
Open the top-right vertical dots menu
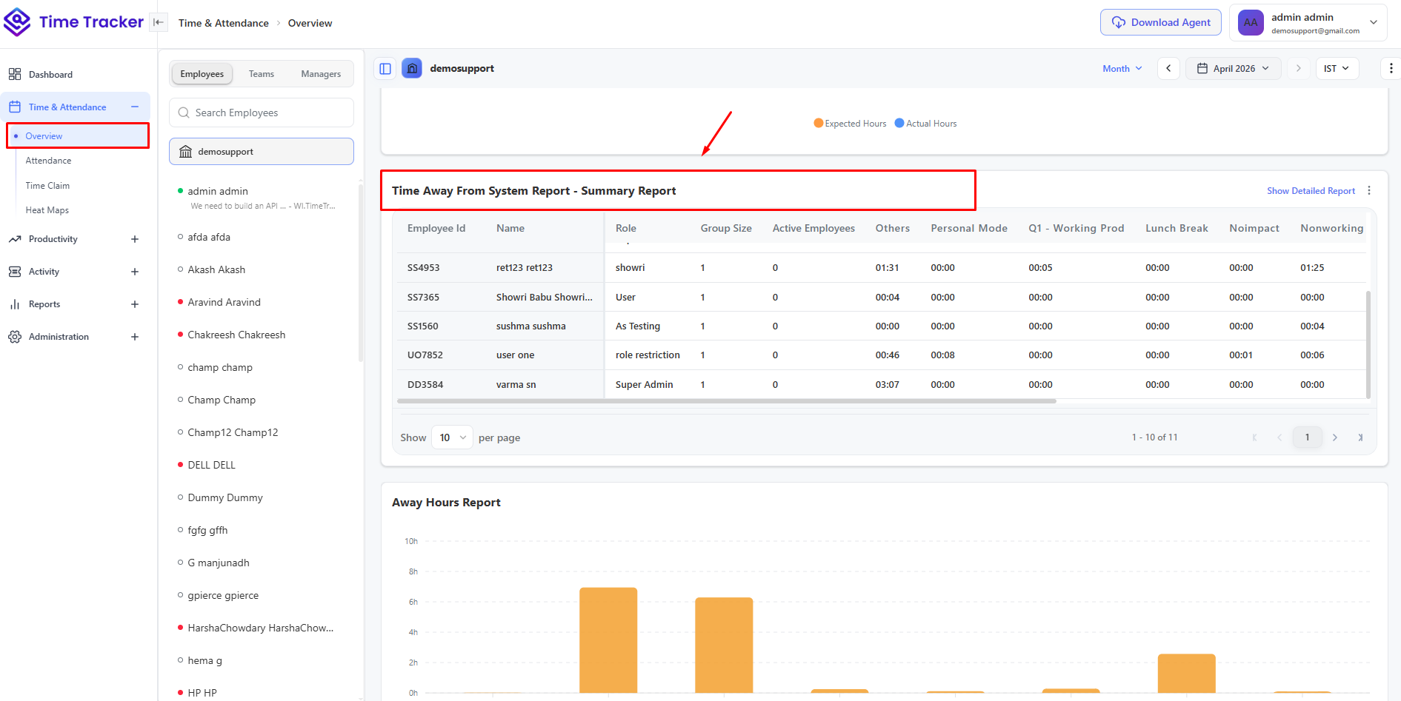(1391, 68)
